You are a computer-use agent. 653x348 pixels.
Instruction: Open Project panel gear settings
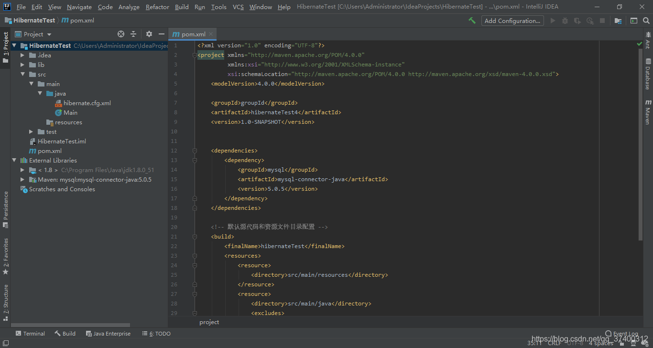149,34
